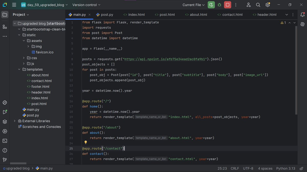Viewport: 307px width, 172px height.
Task: Click the warning count indicator in editor
Action: (x=283, y=23)
